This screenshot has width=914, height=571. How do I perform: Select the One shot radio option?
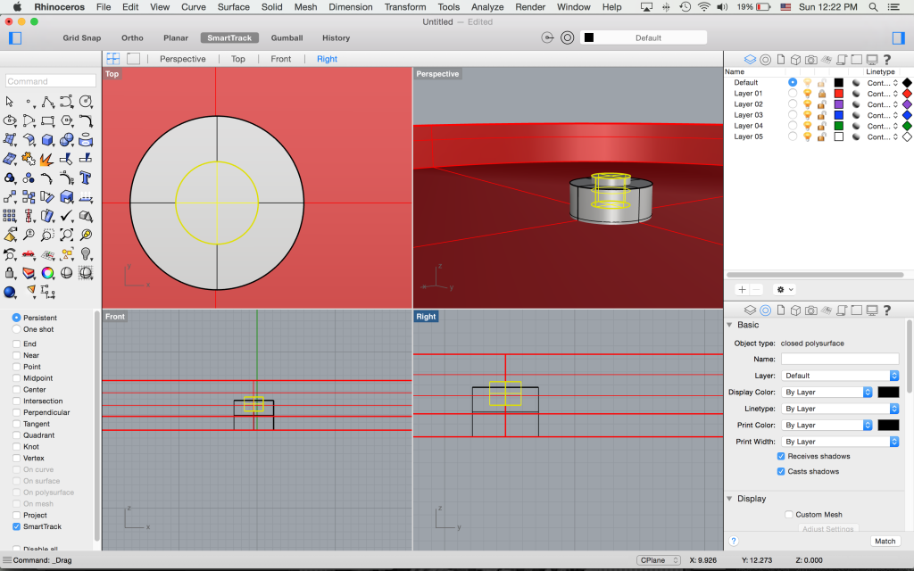pos(16,329)
